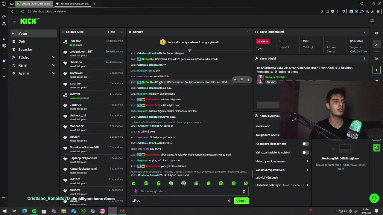Click the info icon in right sidebar

(377, 33)
